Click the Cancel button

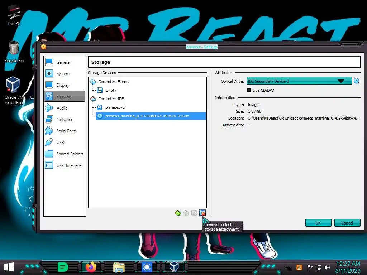(347, 223)
